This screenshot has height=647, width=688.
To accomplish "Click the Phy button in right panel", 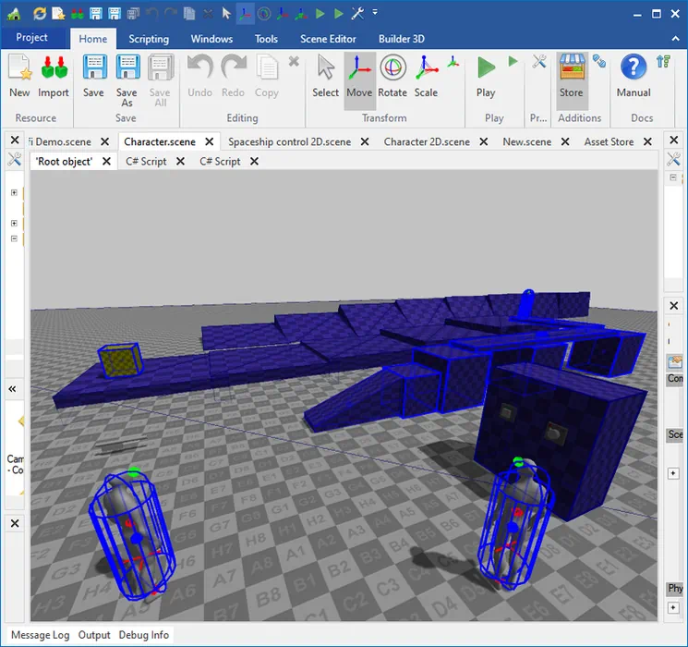I will click(675, 589).
